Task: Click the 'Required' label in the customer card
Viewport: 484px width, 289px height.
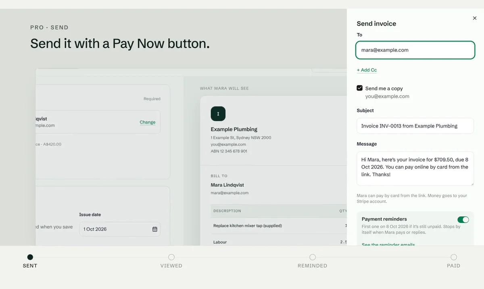Action: pyautogui.click(x=152, y=99)
